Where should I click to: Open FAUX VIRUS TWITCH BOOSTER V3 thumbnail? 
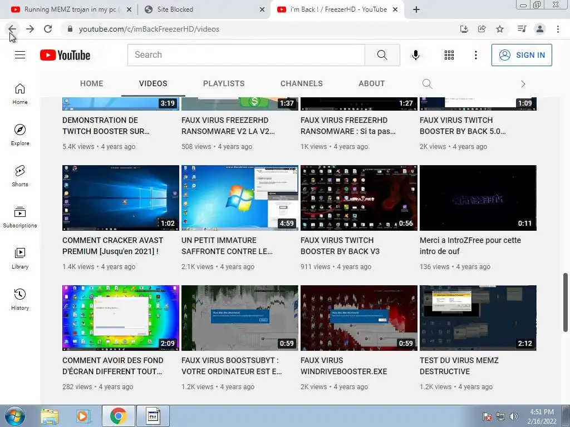(359, 198)
